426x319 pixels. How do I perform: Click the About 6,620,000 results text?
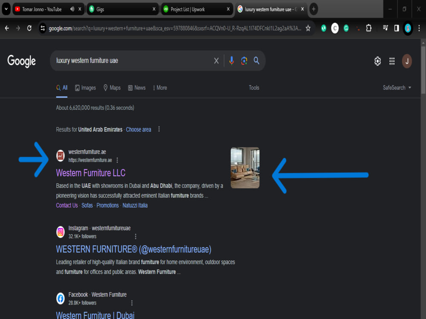tap(95, 108)
